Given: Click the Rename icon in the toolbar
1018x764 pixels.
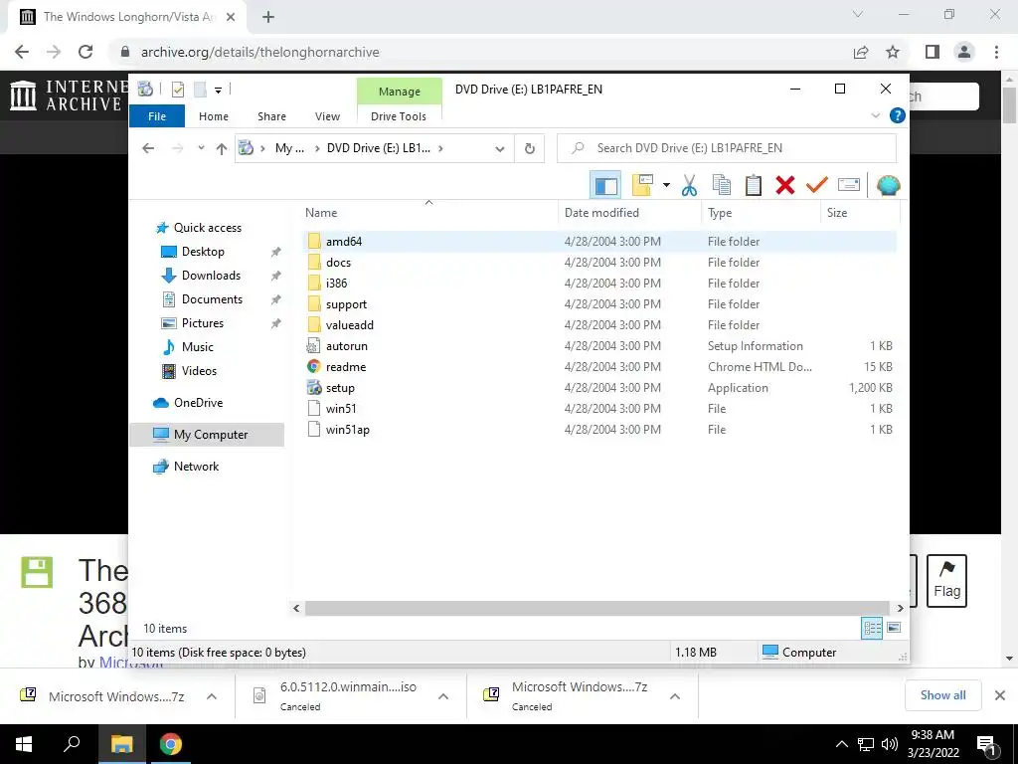Looking at the screenshot, I should [x=849, y=186].
